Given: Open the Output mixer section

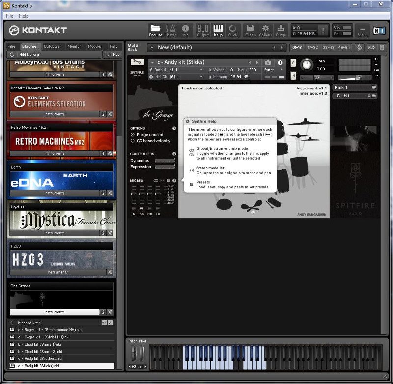Looking at the screenshot, I should click(x=203, y=30).
